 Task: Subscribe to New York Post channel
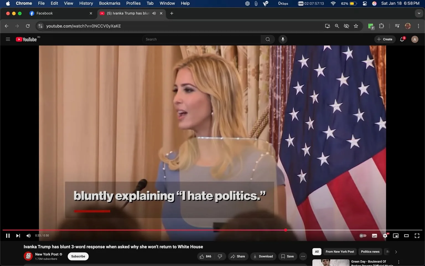pyautogui.click(x=78, y=256)
